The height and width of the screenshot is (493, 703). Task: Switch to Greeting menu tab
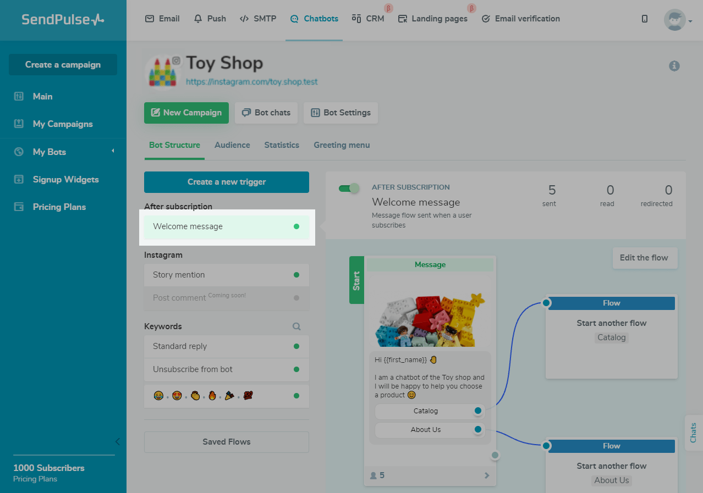(342, 145)
